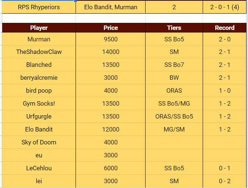Select the Elo Bandit, Murman cell

[111, 7]
